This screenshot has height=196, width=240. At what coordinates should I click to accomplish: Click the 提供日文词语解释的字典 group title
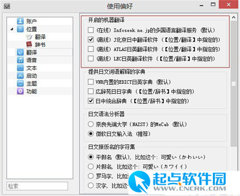[x=117, y=72]
